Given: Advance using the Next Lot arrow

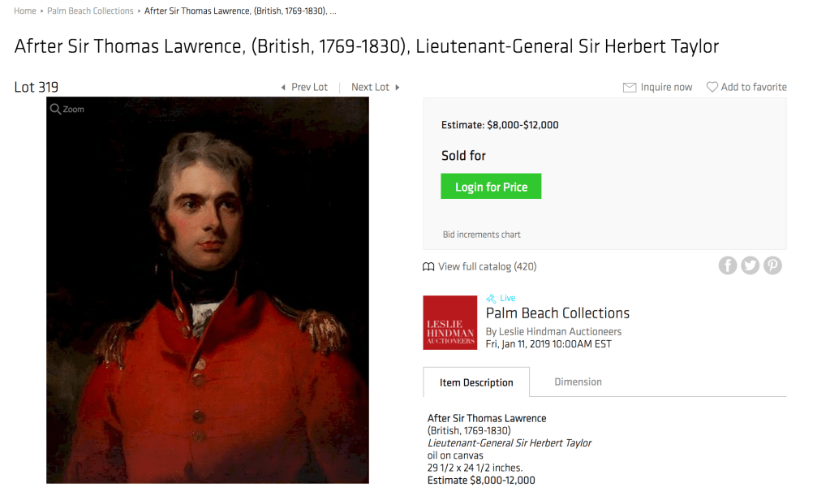Looking at the screenshot, I should click(397, 88).
